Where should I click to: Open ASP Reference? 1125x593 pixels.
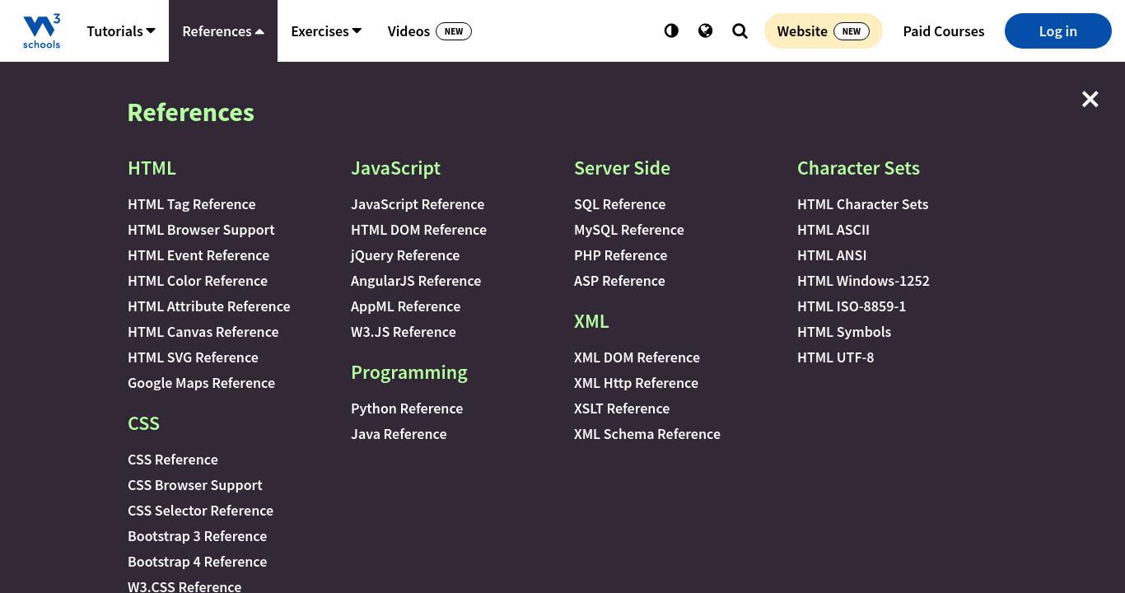pyautogui.click(x=619, y=281)
